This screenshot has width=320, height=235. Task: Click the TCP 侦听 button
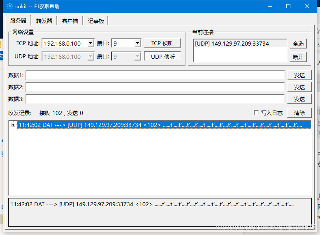[162, 43]
